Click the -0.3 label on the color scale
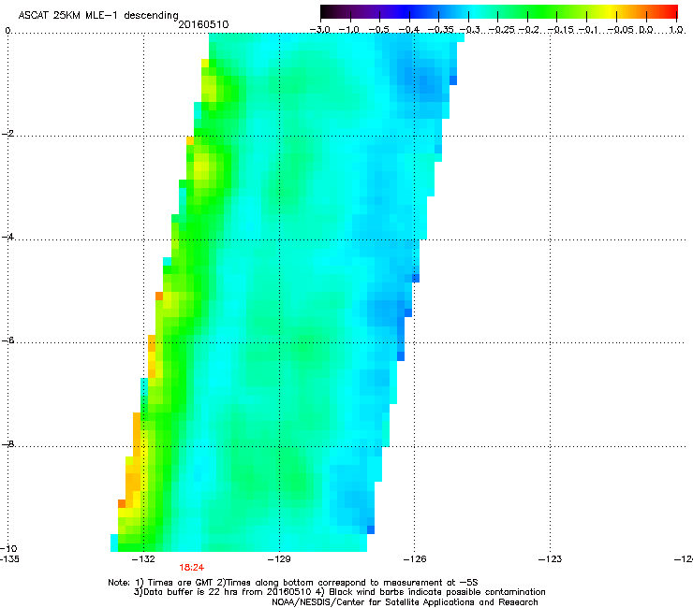Viewport: 693px width, 608px height. [470, 30]
